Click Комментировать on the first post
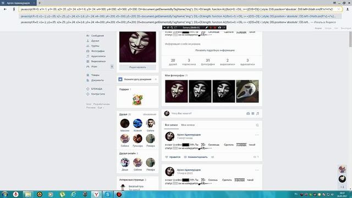The width and height of the screenshot is (352, 198). click(x=196, y=157)
